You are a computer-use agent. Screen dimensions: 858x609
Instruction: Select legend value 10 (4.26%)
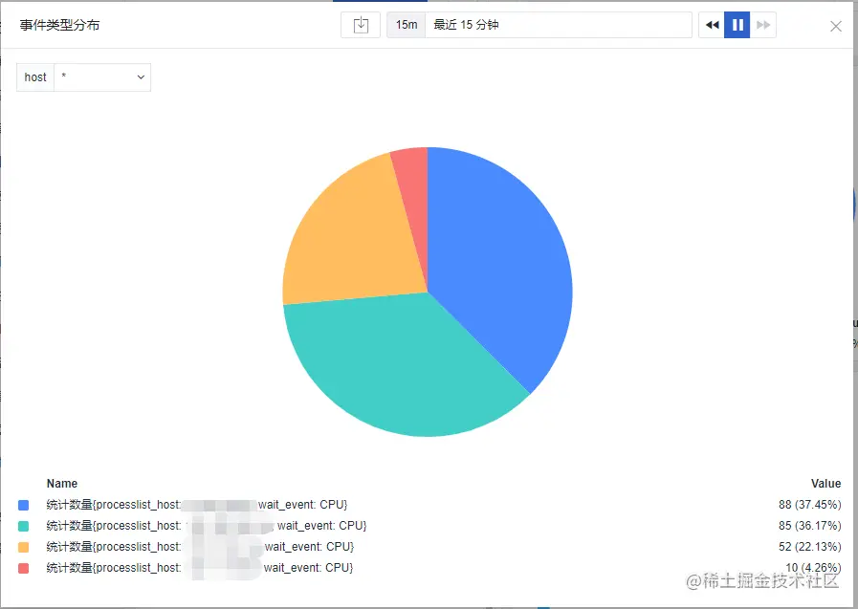coord(813,568)
